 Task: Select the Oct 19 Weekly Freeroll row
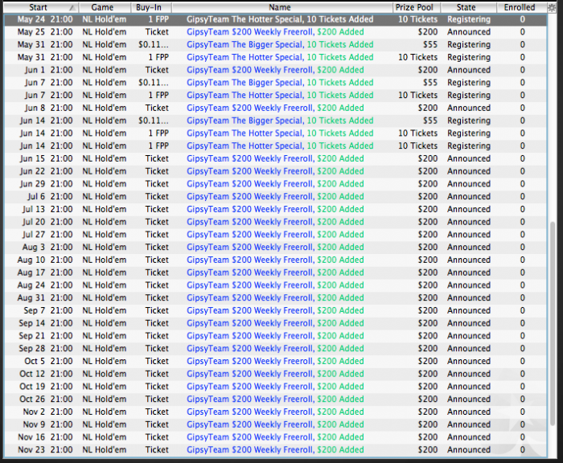point(275,387)
